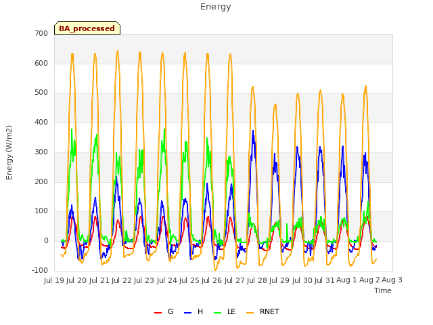Click the Jul 27 x-axis label
The width and height of the screenshot is (433, 325).
click(235, 280)
